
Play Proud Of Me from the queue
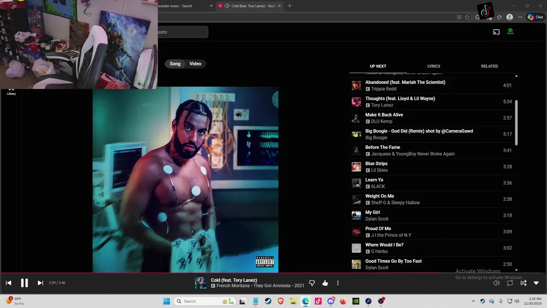pos(432,232)
